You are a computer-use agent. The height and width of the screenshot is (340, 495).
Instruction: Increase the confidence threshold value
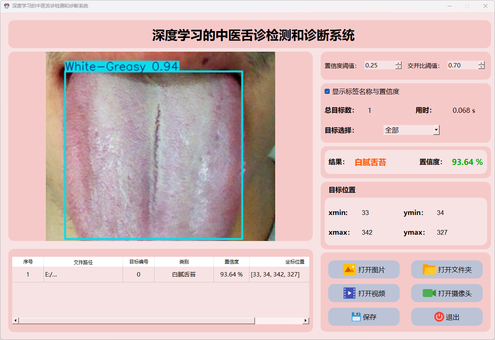point(398,63)
